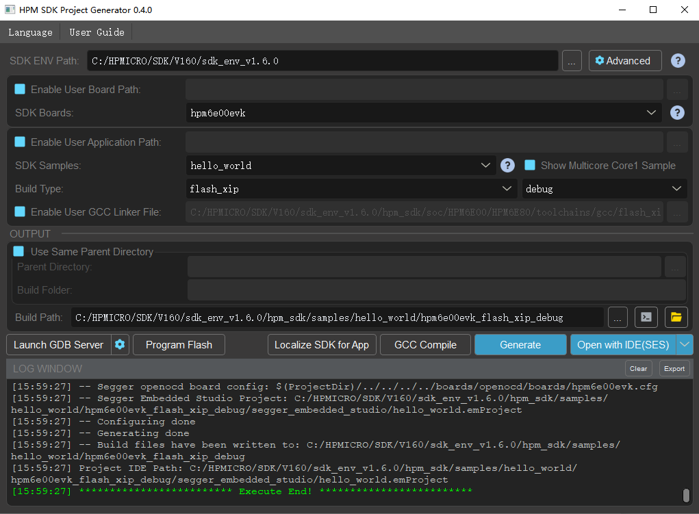Click the 'Project IDE Path' log line
The height and width of the screenshot is (514, 699).
pyautogui.click(x=294, y=474)
